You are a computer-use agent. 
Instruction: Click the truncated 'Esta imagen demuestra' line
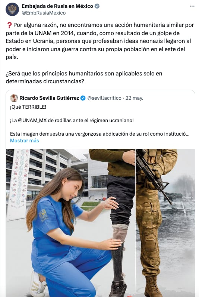coord(99,134)
